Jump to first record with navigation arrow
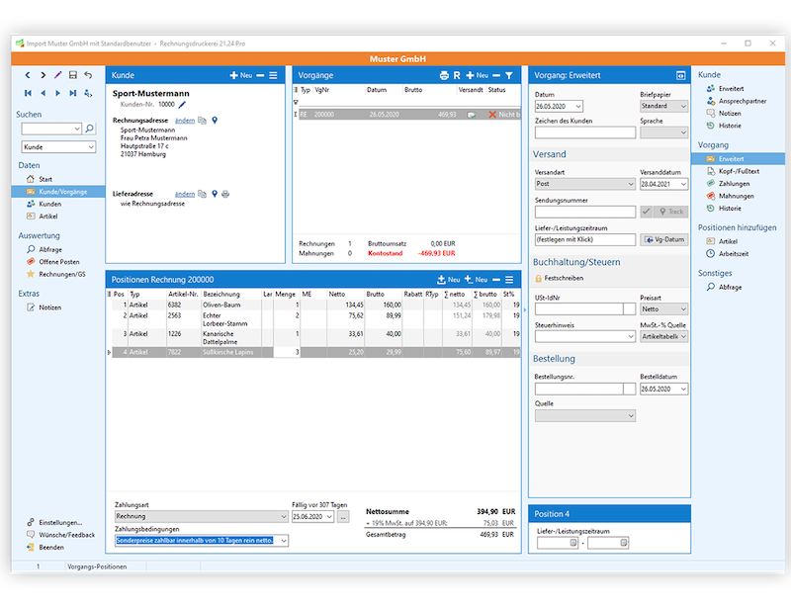Viewport: 791px width, 611px height. click(x=27, y=93)
